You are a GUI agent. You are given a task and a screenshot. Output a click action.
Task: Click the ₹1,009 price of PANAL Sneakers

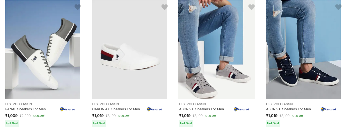12,116
